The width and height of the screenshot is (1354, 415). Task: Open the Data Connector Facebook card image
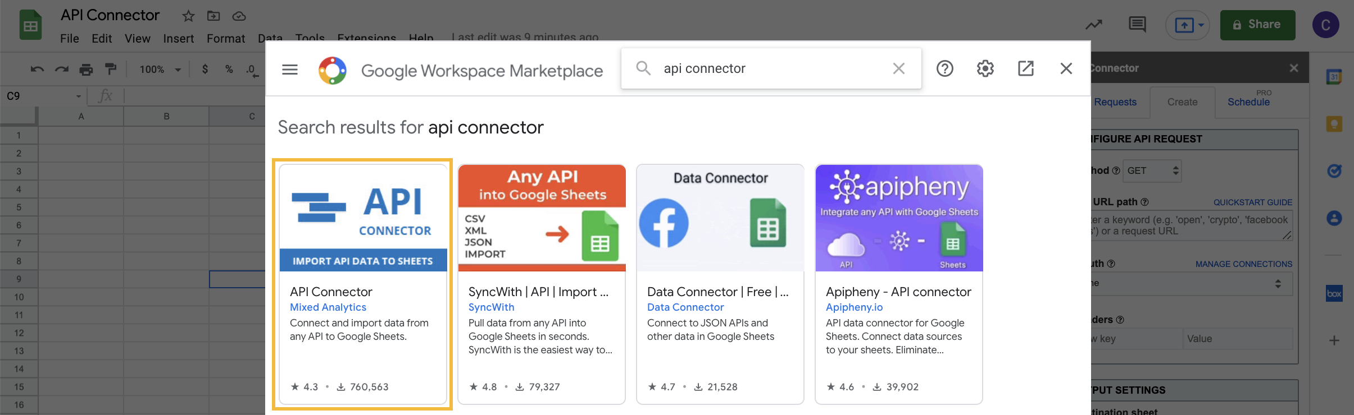pyautogui.click(x=720, y=218)
